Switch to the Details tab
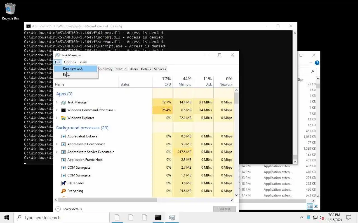This screenshot has width=358, height=223. point(146,69)
